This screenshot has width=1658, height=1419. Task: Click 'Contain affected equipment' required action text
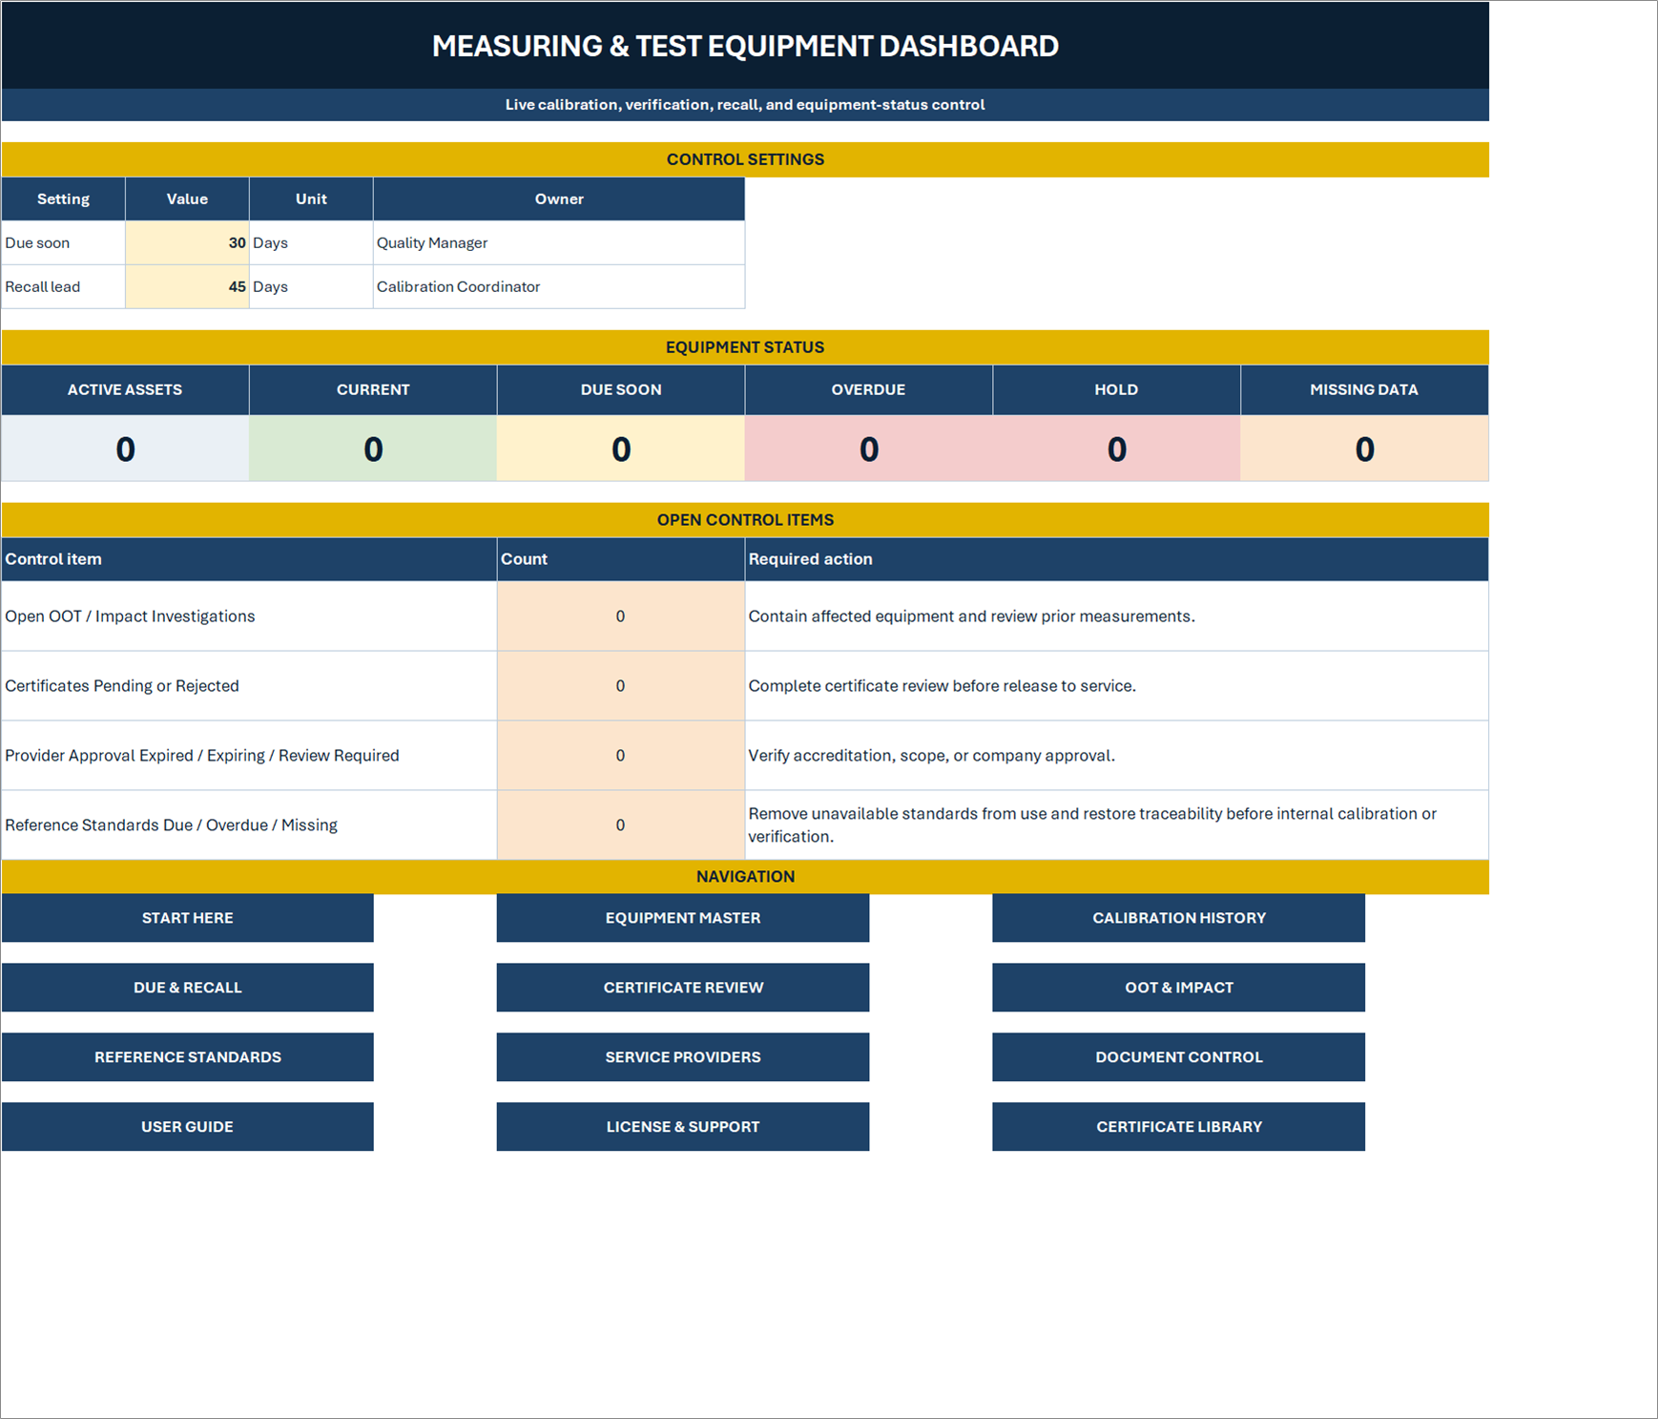971,616
